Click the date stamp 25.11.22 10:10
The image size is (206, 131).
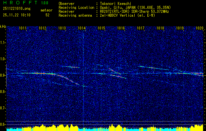[x=17, y=15]
